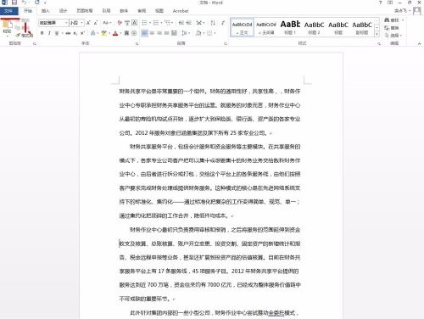Switch to the Insert tab
This screenshot has height=319, width=424.
coord(45,11)
